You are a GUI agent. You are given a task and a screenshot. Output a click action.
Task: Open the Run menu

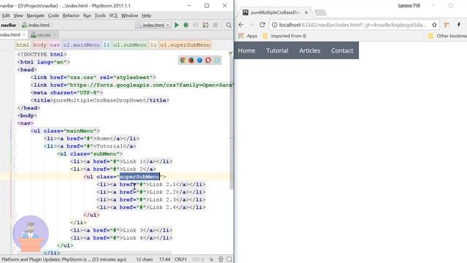[x=88, y=15]
